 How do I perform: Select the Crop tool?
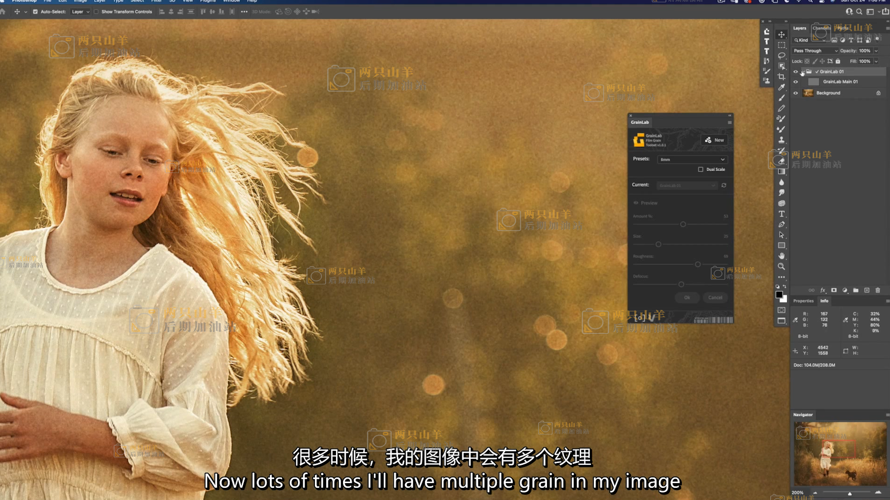click(x=781, y=77)
